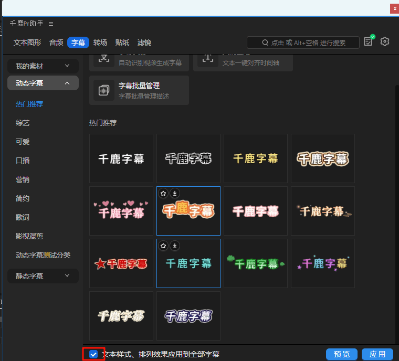Choose the green clover subtitle style
Viewport: 399px width, 361px height.
tap(256, 263)
